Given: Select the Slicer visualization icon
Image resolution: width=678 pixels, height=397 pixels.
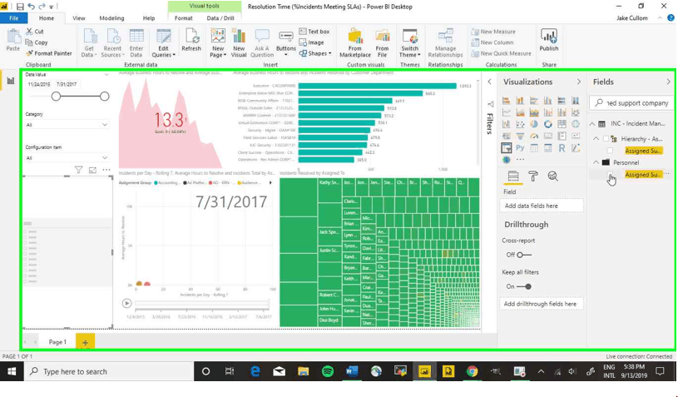Looking at the screenshot, I should 506,148.
